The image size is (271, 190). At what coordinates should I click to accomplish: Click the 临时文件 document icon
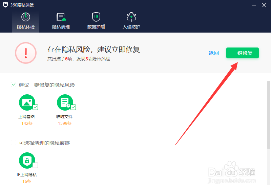[65, 102]
